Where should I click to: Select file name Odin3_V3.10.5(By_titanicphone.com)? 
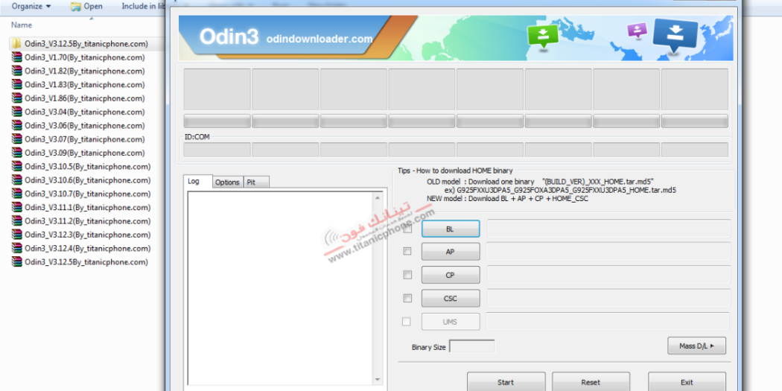pos(88,167)
